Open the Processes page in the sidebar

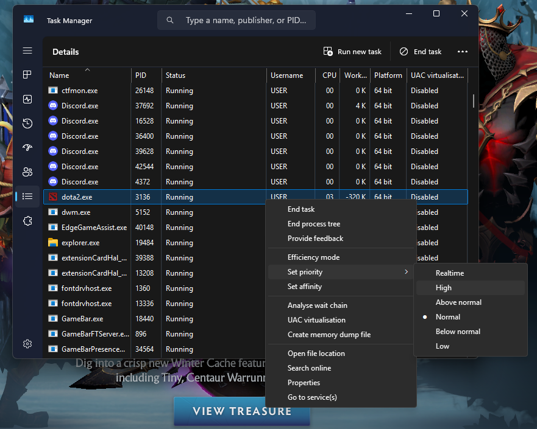click(27, 74)
